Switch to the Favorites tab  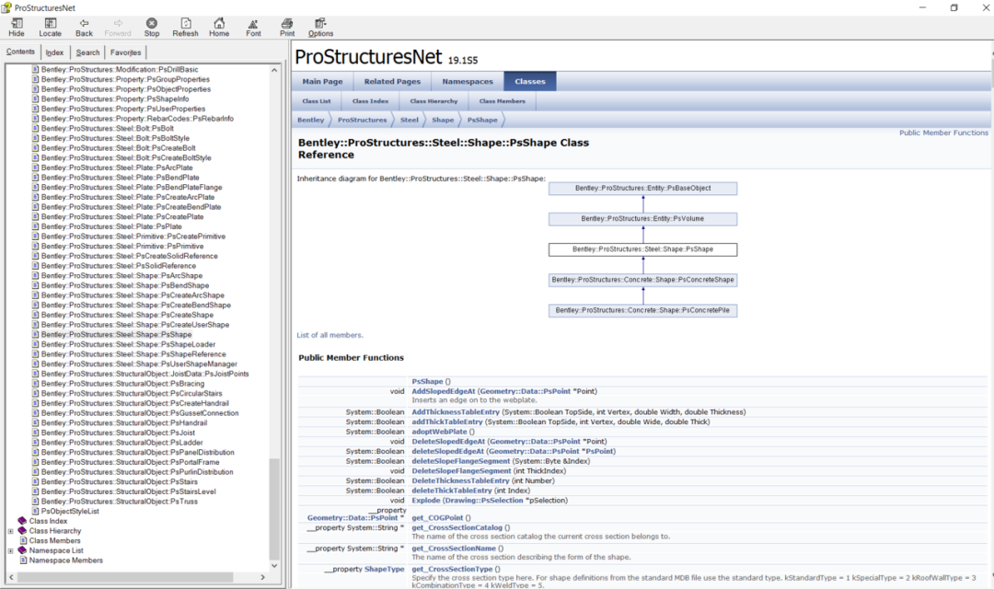pos(125,52)
